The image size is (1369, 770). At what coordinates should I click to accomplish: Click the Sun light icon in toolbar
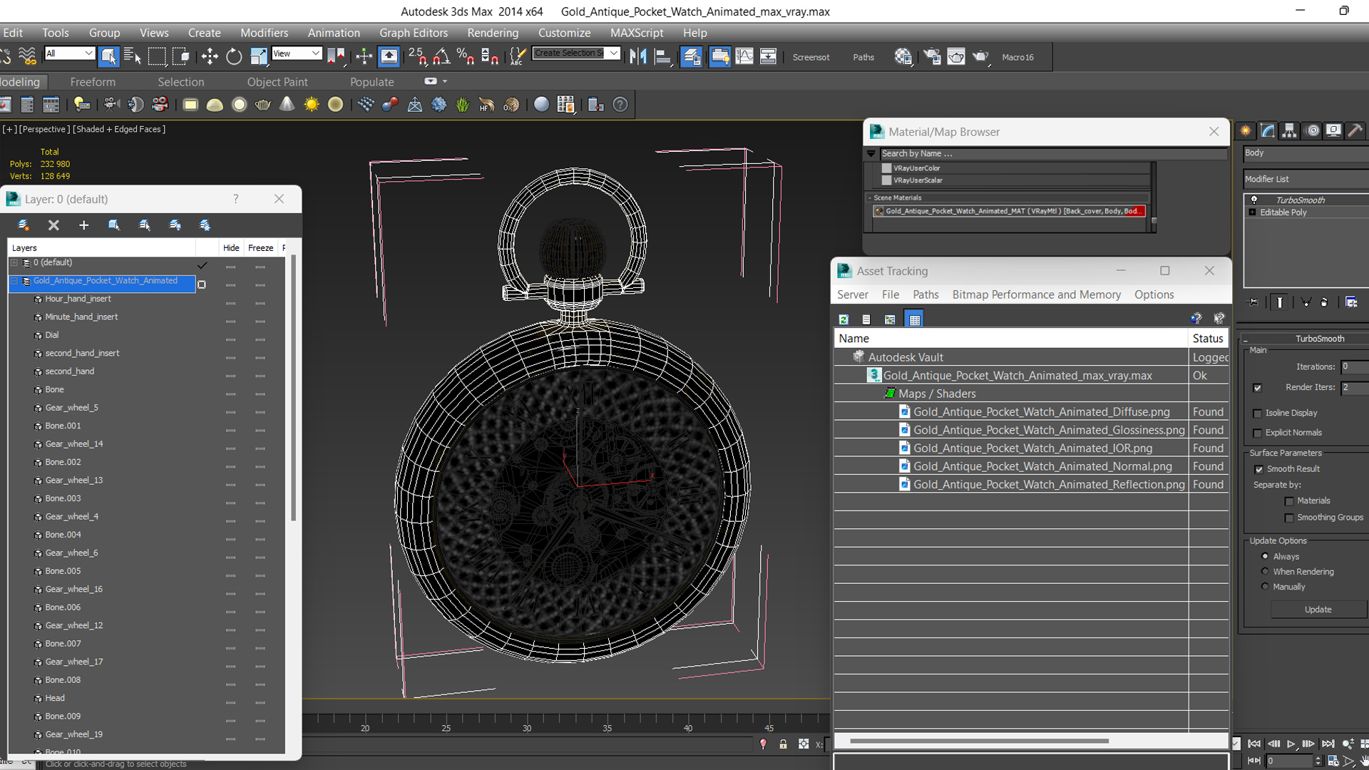pyautogui.click(x=312, y=105)
